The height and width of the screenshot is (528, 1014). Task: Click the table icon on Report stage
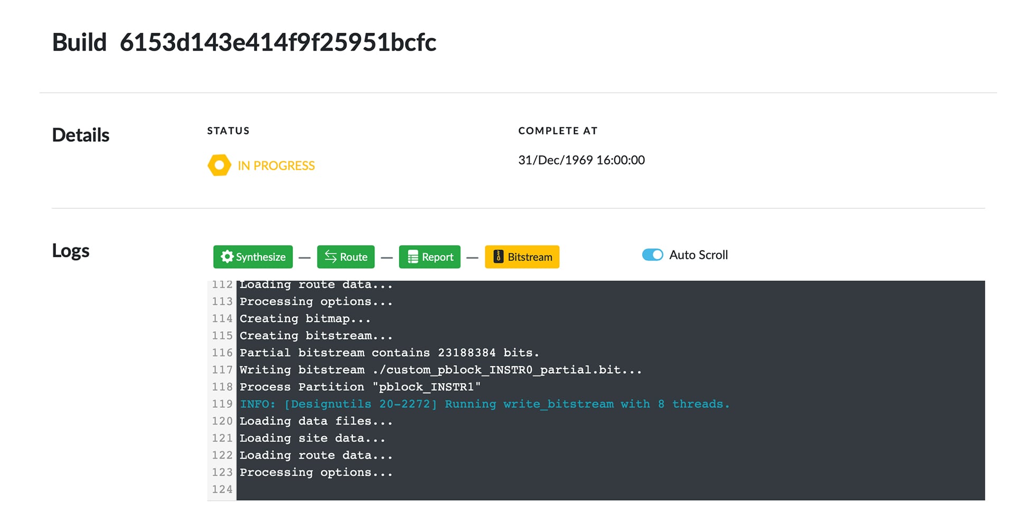pos(413,257)
